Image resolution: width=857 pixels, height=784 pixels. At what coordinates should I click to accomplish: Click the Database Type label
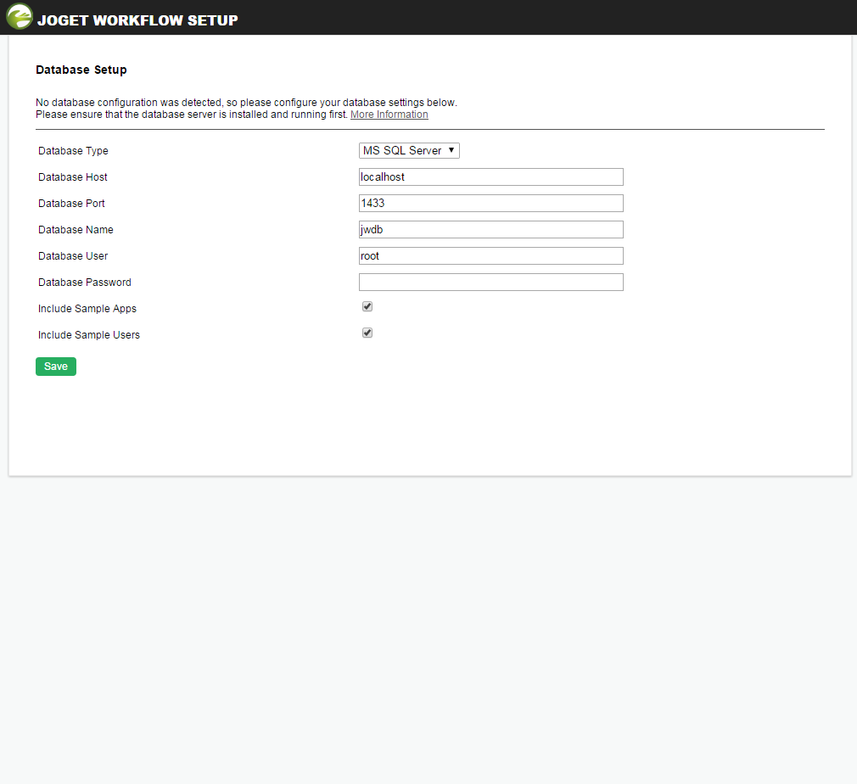tap(73, 151)
